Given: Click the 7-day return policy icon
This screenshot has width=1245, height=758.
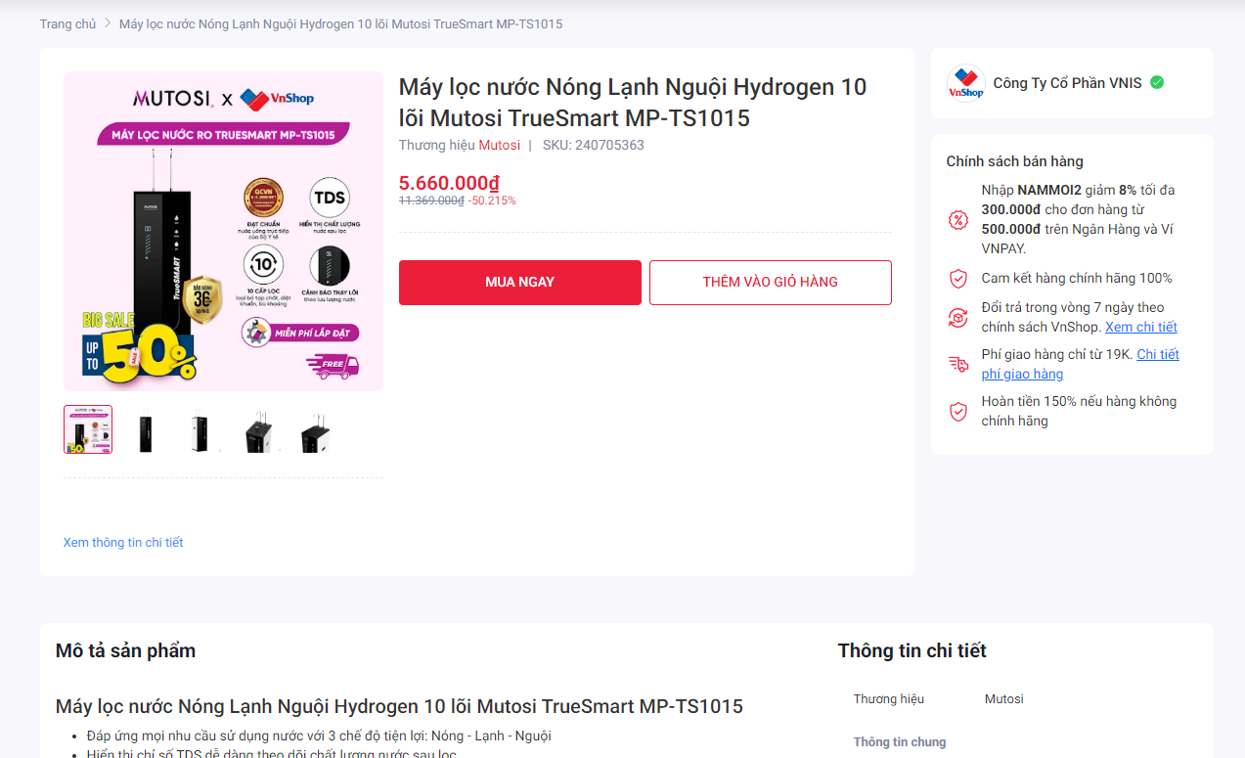Looking at the screenshot, I should tap(958, 318).
